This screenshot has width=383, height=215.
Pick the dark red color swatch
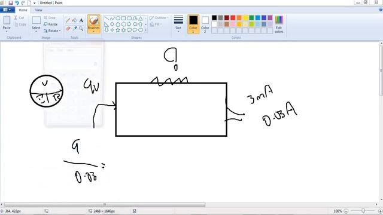coord(227,17)
